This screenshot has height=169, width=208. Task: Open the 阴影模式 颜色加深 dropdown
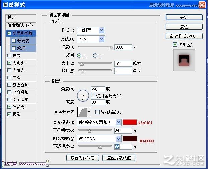(x=99, y=139)
